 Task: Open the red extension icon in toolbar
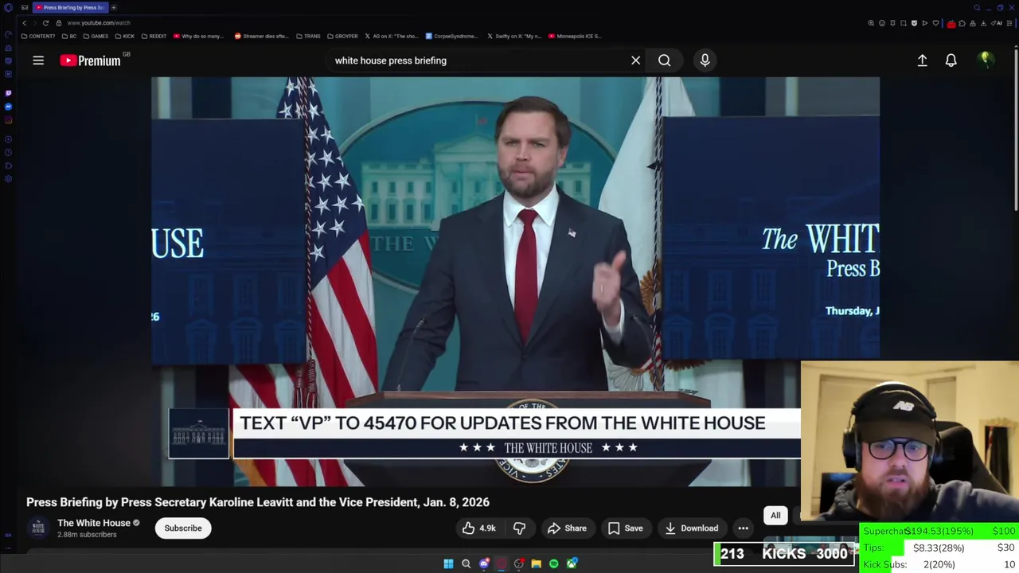[x=951, y=24]
